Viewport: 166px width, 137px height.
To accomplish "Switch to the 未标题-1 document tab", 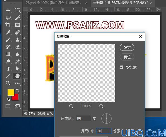I will pyautogui.click(x=120, y=3).
